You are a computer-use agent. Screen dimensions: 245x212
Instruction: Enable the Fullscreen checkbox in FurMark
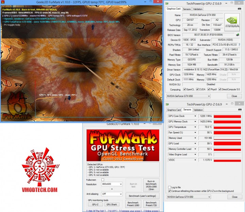tap(103, 180)
